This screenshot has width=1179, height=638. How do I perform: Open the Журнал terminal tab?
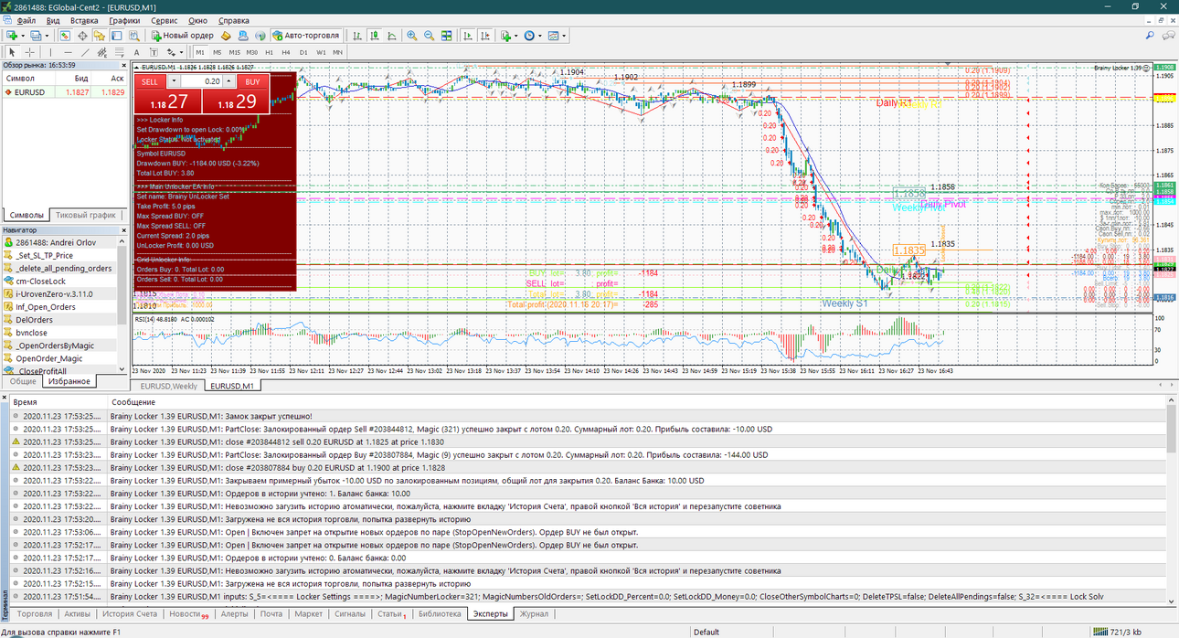(534, 613)
